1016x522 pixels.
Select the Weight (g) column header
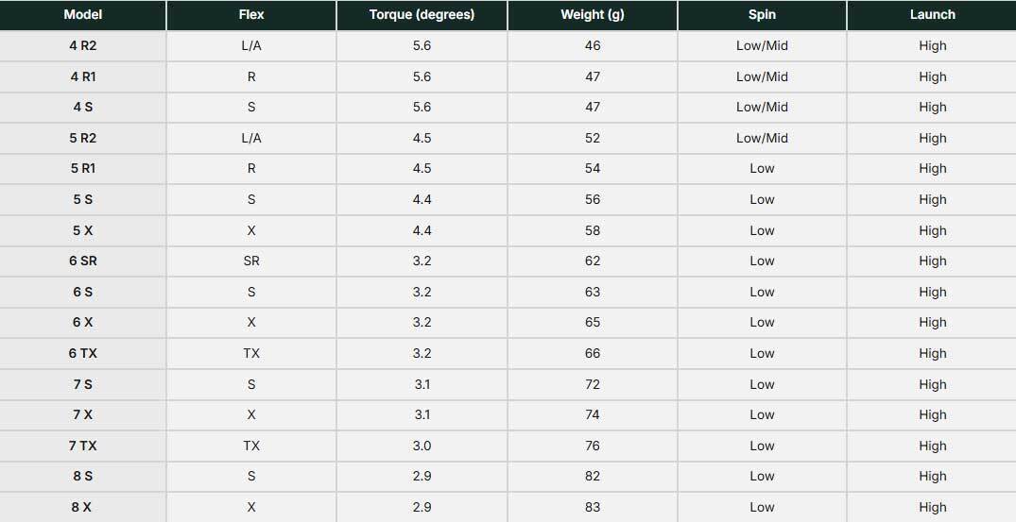point(593,15)
